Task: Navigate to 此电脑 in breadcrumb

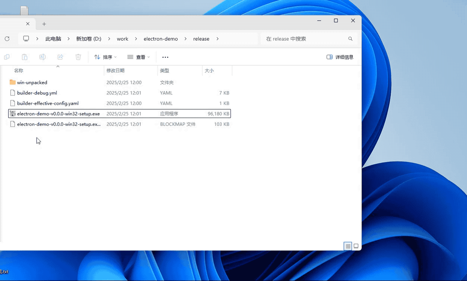Action: [x=53, y=39]
